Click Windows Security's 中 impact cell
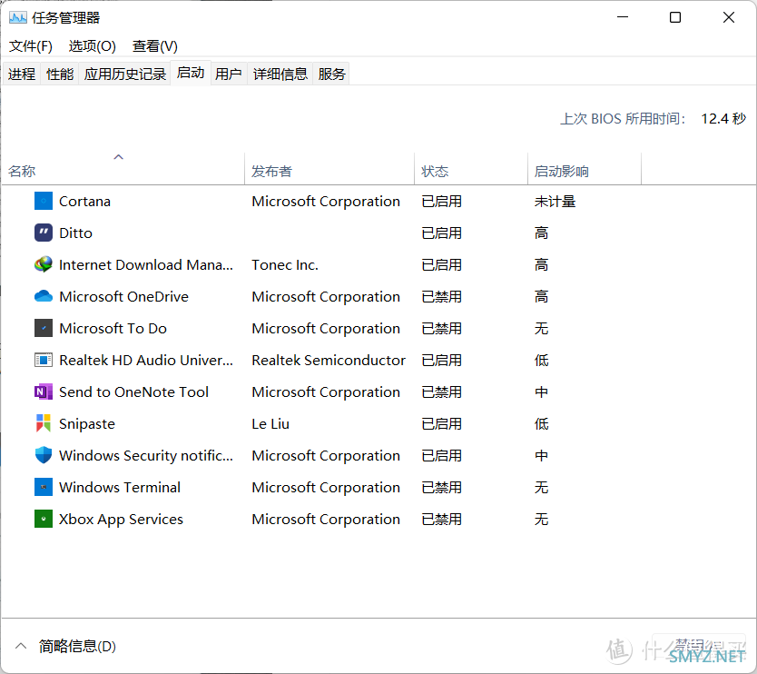This screenshot has height=674, width=757. [x=541, y=455]
